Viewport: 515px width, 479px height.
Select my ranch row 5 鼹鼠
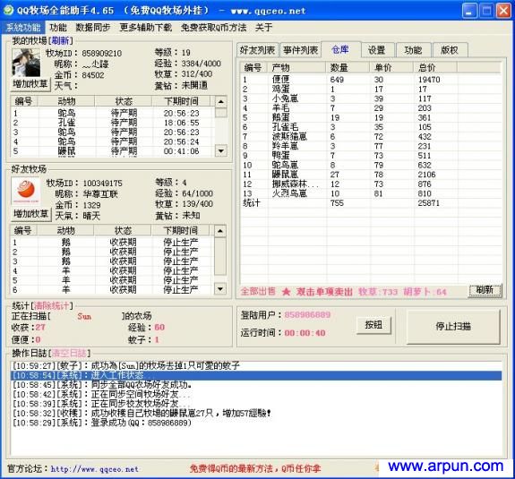pos(113,151)
